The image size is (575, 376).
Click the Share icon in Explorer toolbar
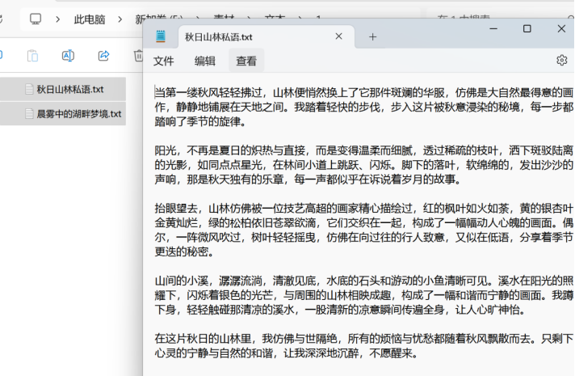(x=103, y=56)
